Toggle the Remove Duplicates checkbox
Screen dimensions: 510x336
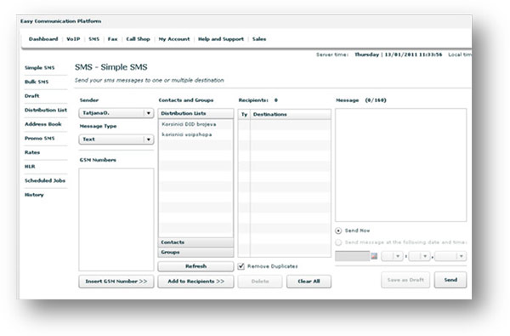(241, 266)
